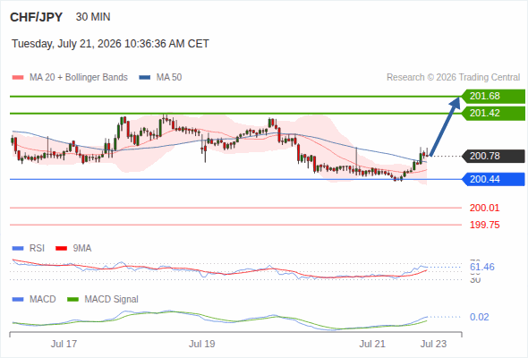
Task: Click the blue MACD legend swatch
Action: [x=18, y=300]
